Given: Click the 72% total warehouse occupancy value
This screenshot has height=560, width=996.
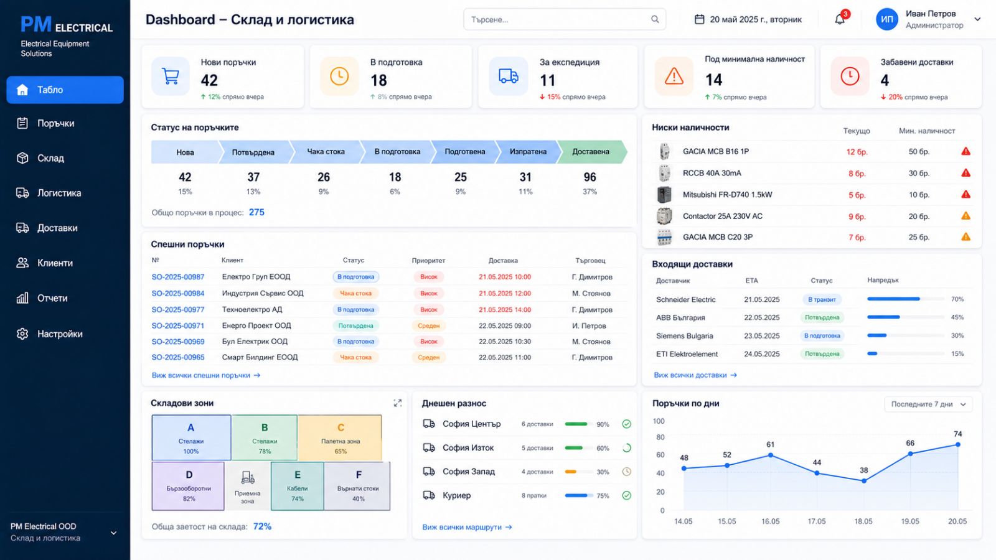Looking at the screenshot, I should pyautogui.click(x=262, y=526).
